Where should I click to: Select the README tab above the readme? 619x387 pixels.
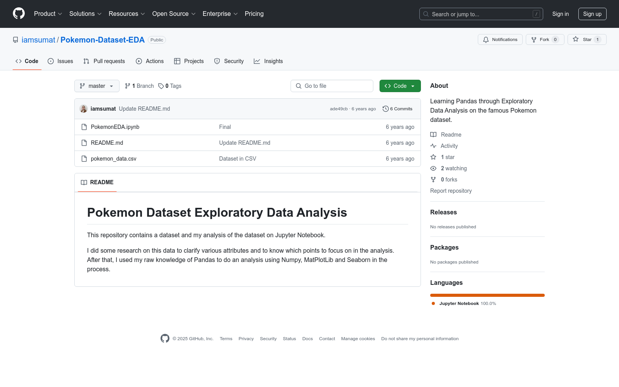pos(97,182)
